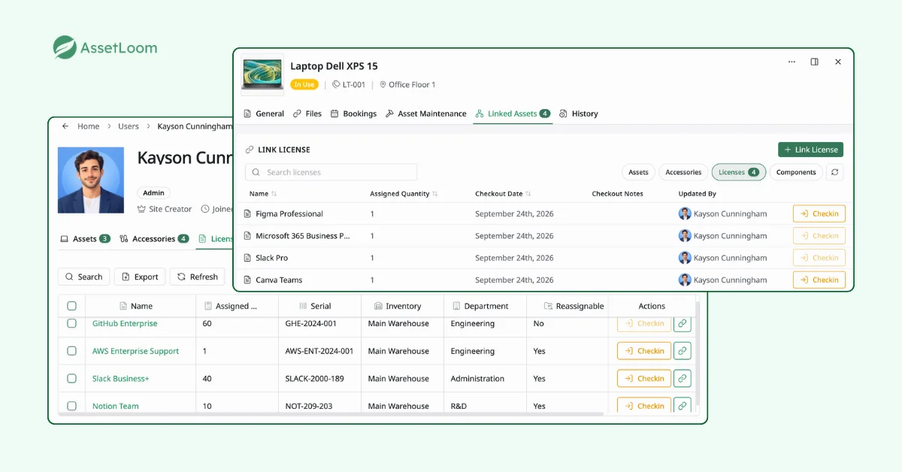Select the Linked Assets tab
Image resolution: width=902 pixels, height=472 pixels.
click(513, 113)
